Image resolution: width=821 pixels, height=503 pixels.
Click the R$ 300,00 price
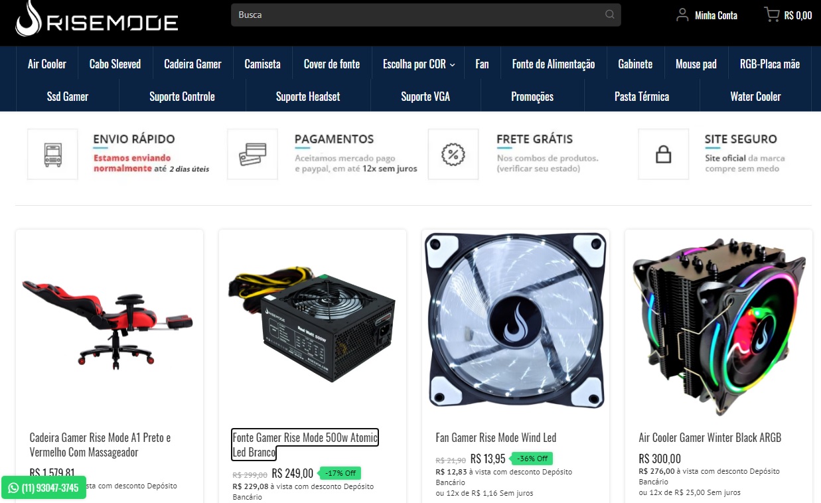tap(660, 459)
